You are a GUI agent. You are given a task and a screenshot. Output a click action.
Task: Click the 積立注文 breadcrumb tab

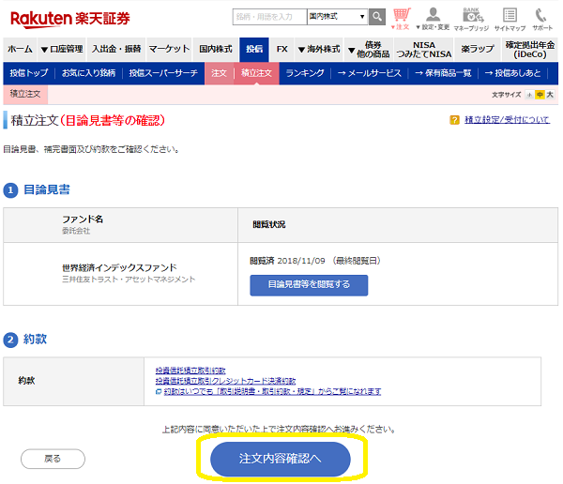point(25,94)
